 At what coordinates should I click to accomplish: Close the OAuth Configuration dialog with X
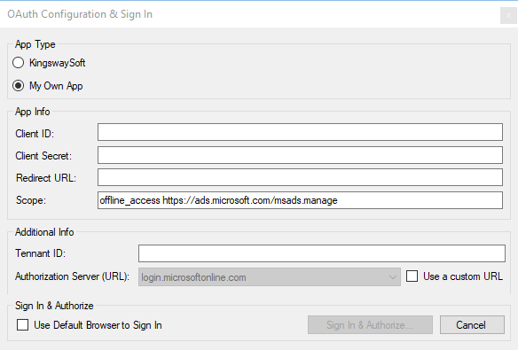tap(508, 15)
